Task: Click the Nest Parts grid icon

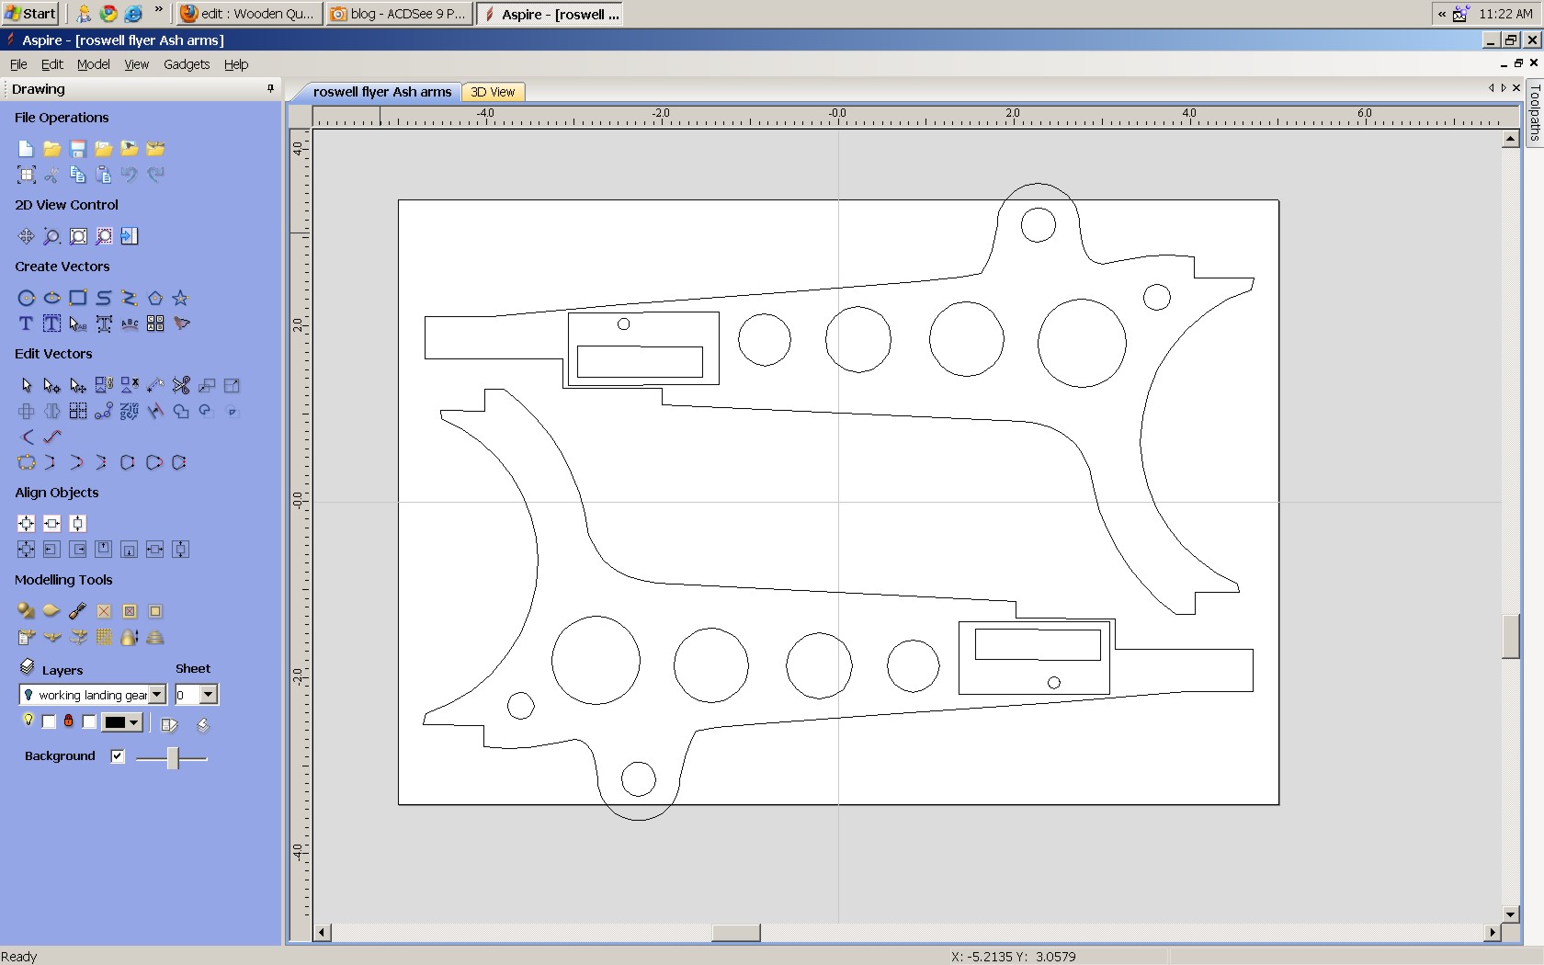Action: [155, 324]
